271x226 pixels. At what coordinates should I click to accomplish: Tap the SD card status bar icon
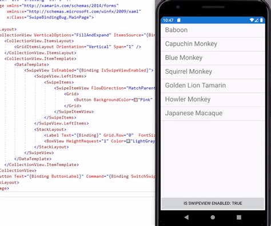point(178,20)
